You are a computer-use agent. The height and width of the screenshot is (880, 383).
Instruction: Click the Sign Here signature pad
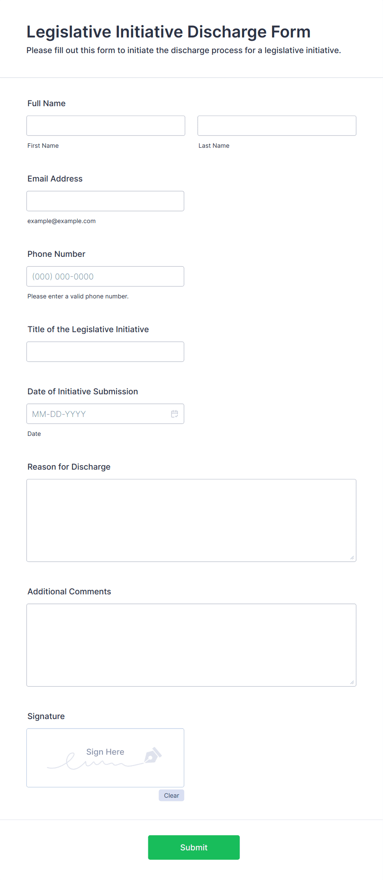[105, 758]
